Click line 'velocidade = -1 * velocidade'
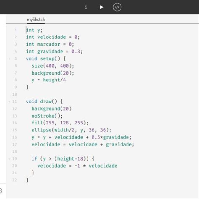This screenshot has width=199, height=199. 77,166
